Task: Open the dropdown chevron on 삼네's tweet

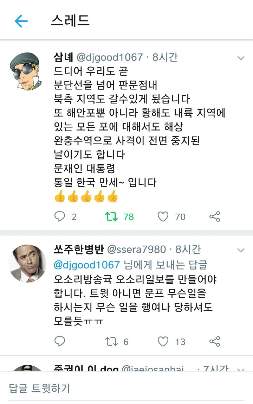Action: pyautogui.click(x=241, y=58)
